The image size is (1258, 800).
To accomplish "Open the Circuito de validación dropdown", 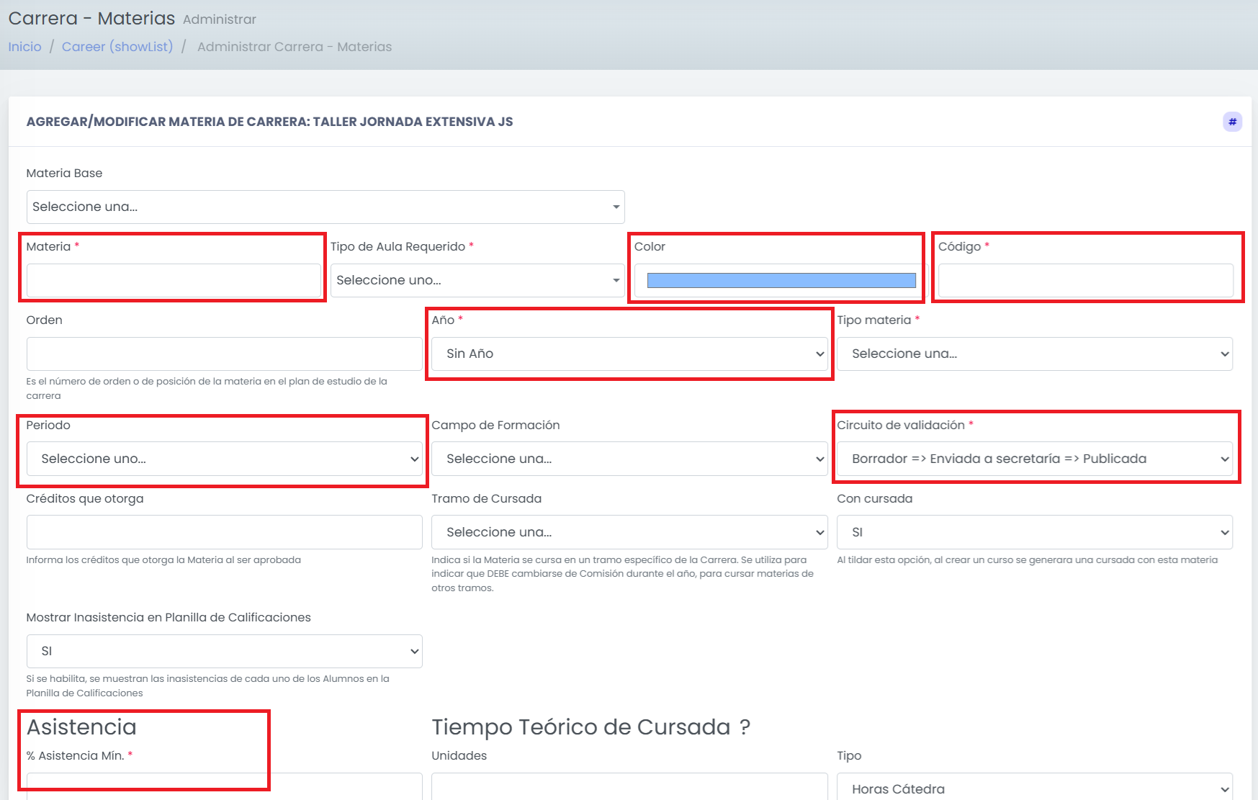I will tap(1035, 459).
